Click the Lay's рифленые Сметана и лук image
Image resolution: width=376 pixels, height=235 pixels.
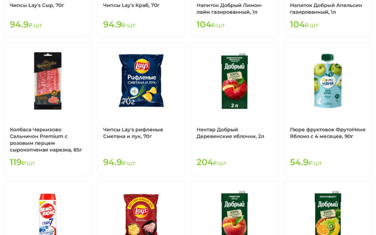141,81
